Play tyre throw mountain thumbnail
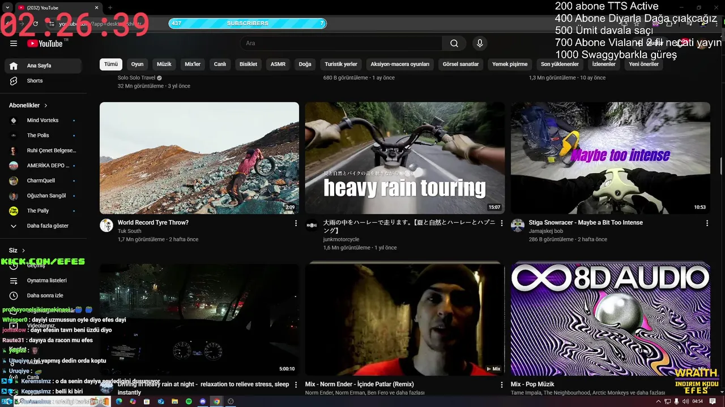 point(199,158)
